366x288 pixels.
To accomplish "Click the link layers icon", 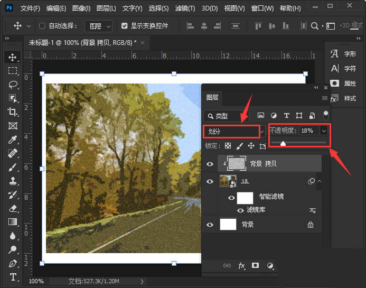I will (x=227, y=266).
